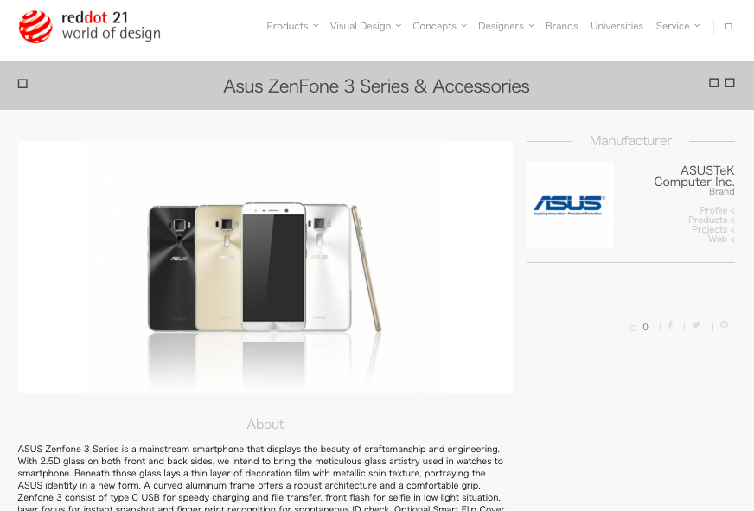
Task: Open the Service dropdown menu
Action: pyautogui.click(x=678, y=26)
